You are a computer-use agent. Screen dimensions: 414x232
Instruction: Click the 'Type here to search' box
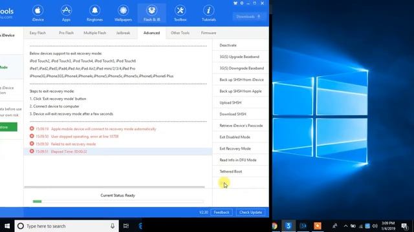(67, 226)
